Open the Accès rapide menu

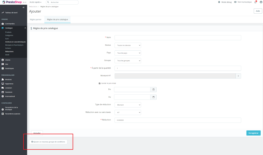point(35,2)
